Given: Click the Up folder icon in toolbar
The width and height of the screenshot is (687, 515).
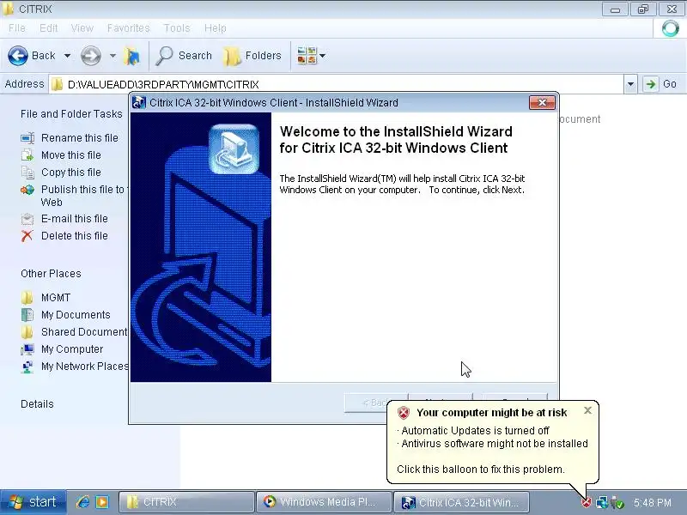Looking at the screenshot, I should [132, 56].
